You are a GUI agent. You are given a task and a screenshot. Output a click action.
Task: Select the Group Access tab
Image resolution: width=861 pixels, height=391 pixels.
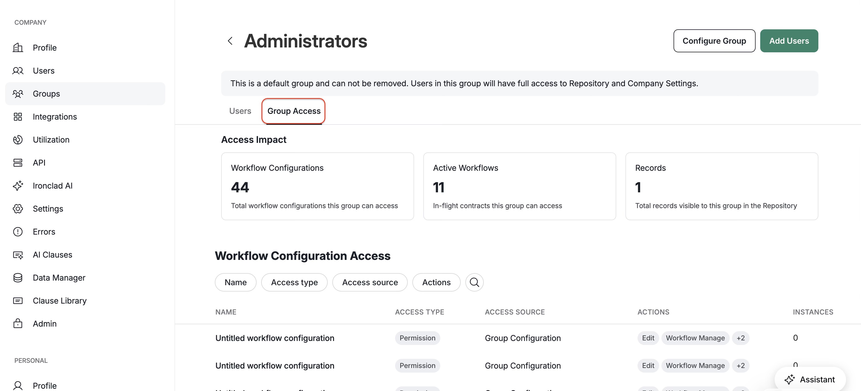[294, 111]
